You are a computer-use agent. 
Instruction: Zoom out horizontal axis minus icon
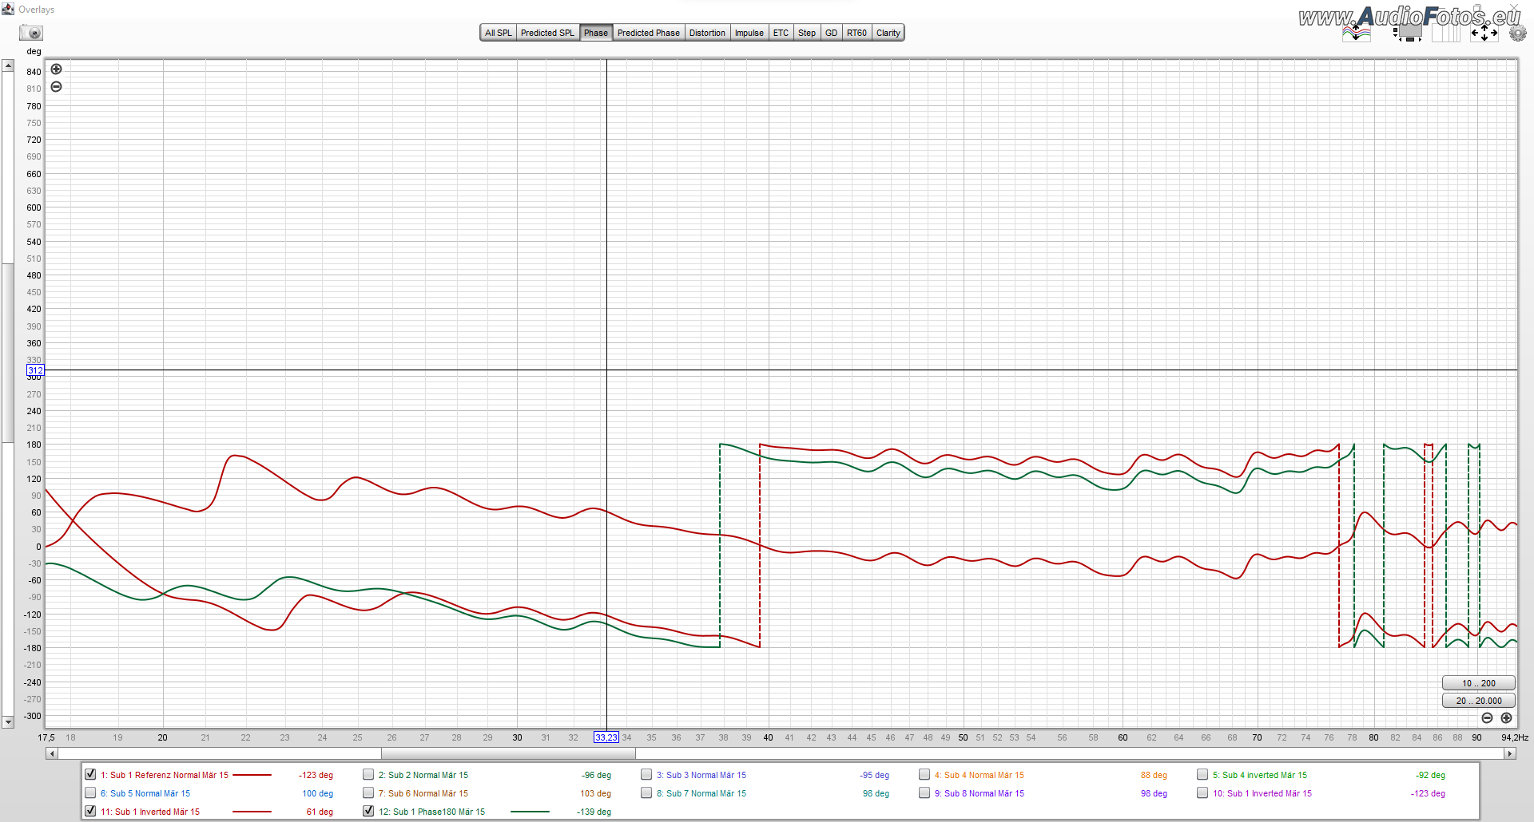point(1487,718)
